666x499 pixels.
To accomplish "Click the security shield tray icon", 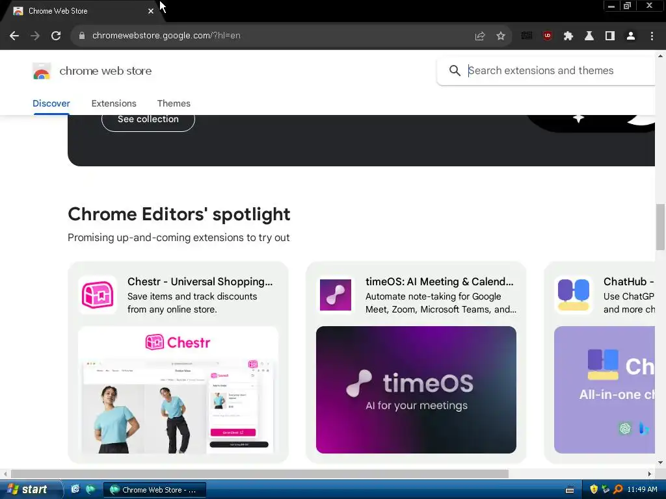I will [x=594, y=489].
